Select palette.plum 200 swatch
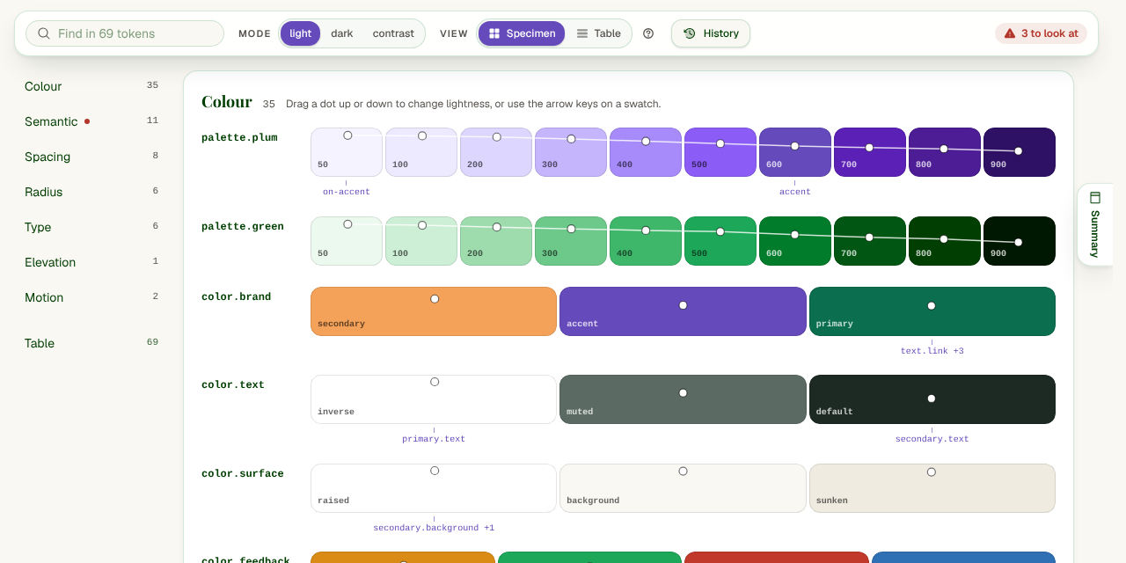This screenshot has height=563, width=1126. pyautogui.click(x=496, y=152)
